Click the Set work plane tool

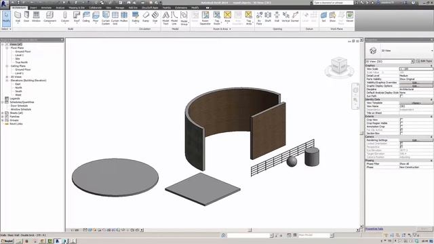pyautogui.click(x=323, y=17)
